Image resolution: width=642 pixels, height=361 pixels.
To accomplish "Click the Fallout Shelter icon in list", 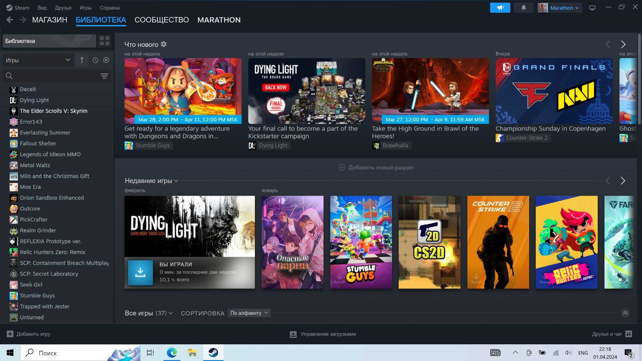I will click(x=13, y=143).
